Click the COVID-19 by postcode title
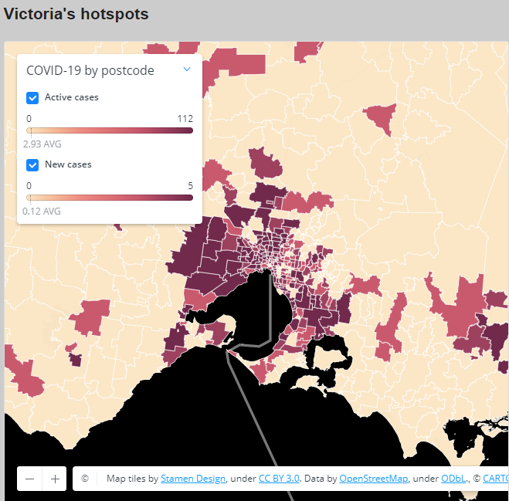The image size is (509, 501). pyautogui.click(x=90, y=70)
